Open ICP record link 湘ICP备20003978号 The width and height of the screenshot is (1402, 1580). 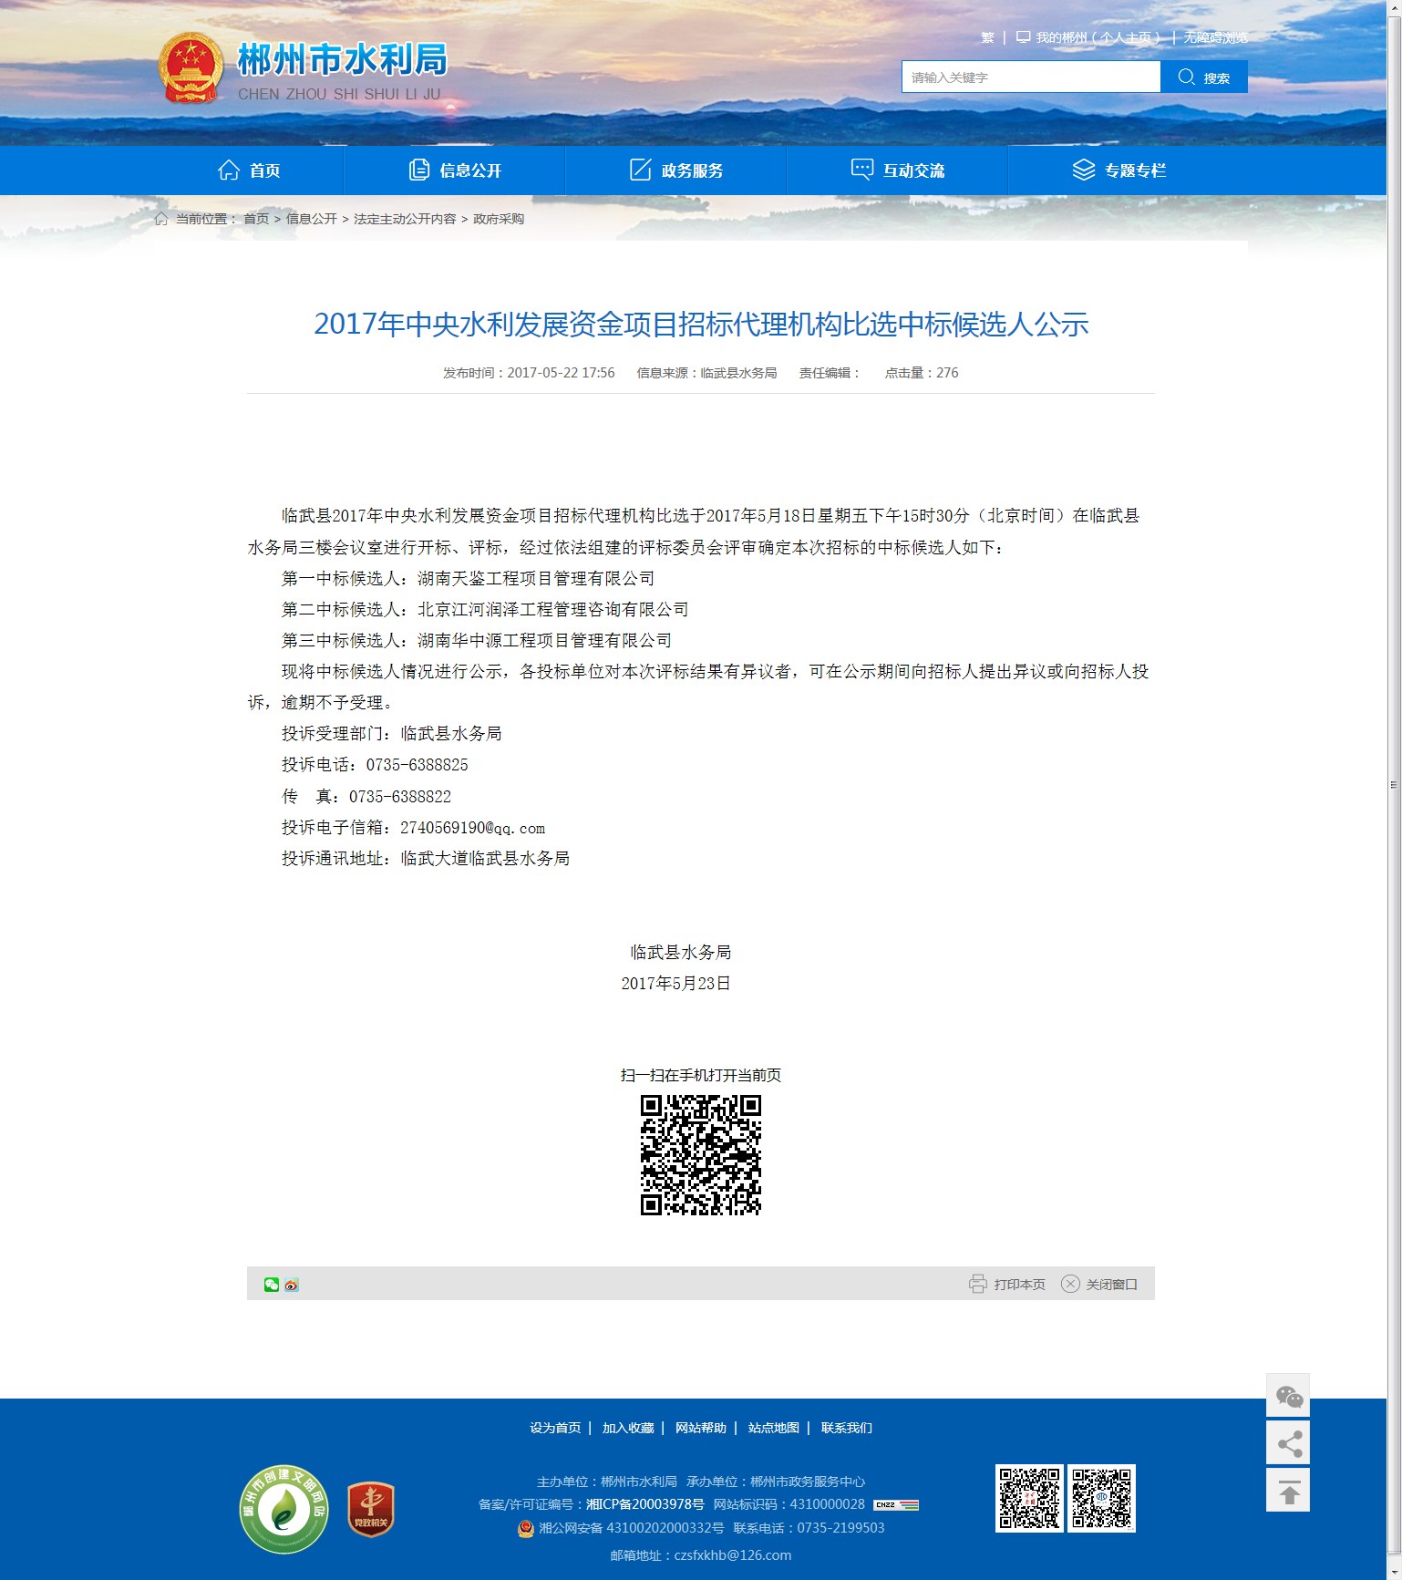pos(645,1504)
